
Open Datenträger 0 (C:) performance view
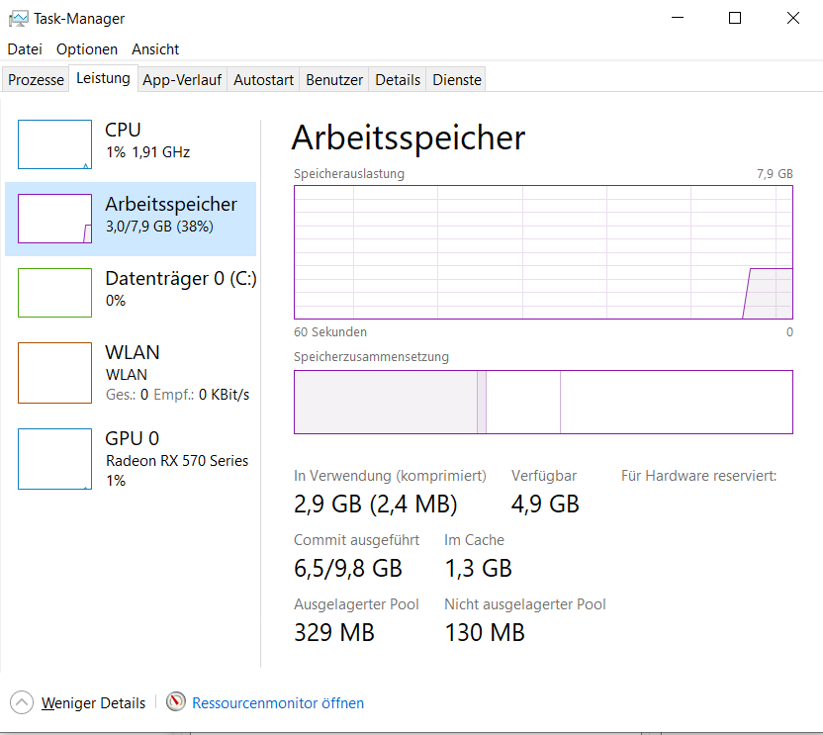pos(131,293)
